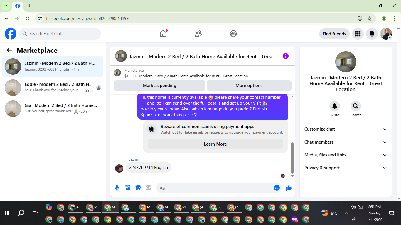Open the account menu on profile avatar
Image resolution: width=401 pixels, height=225 pixels.
tap(386, 34)
